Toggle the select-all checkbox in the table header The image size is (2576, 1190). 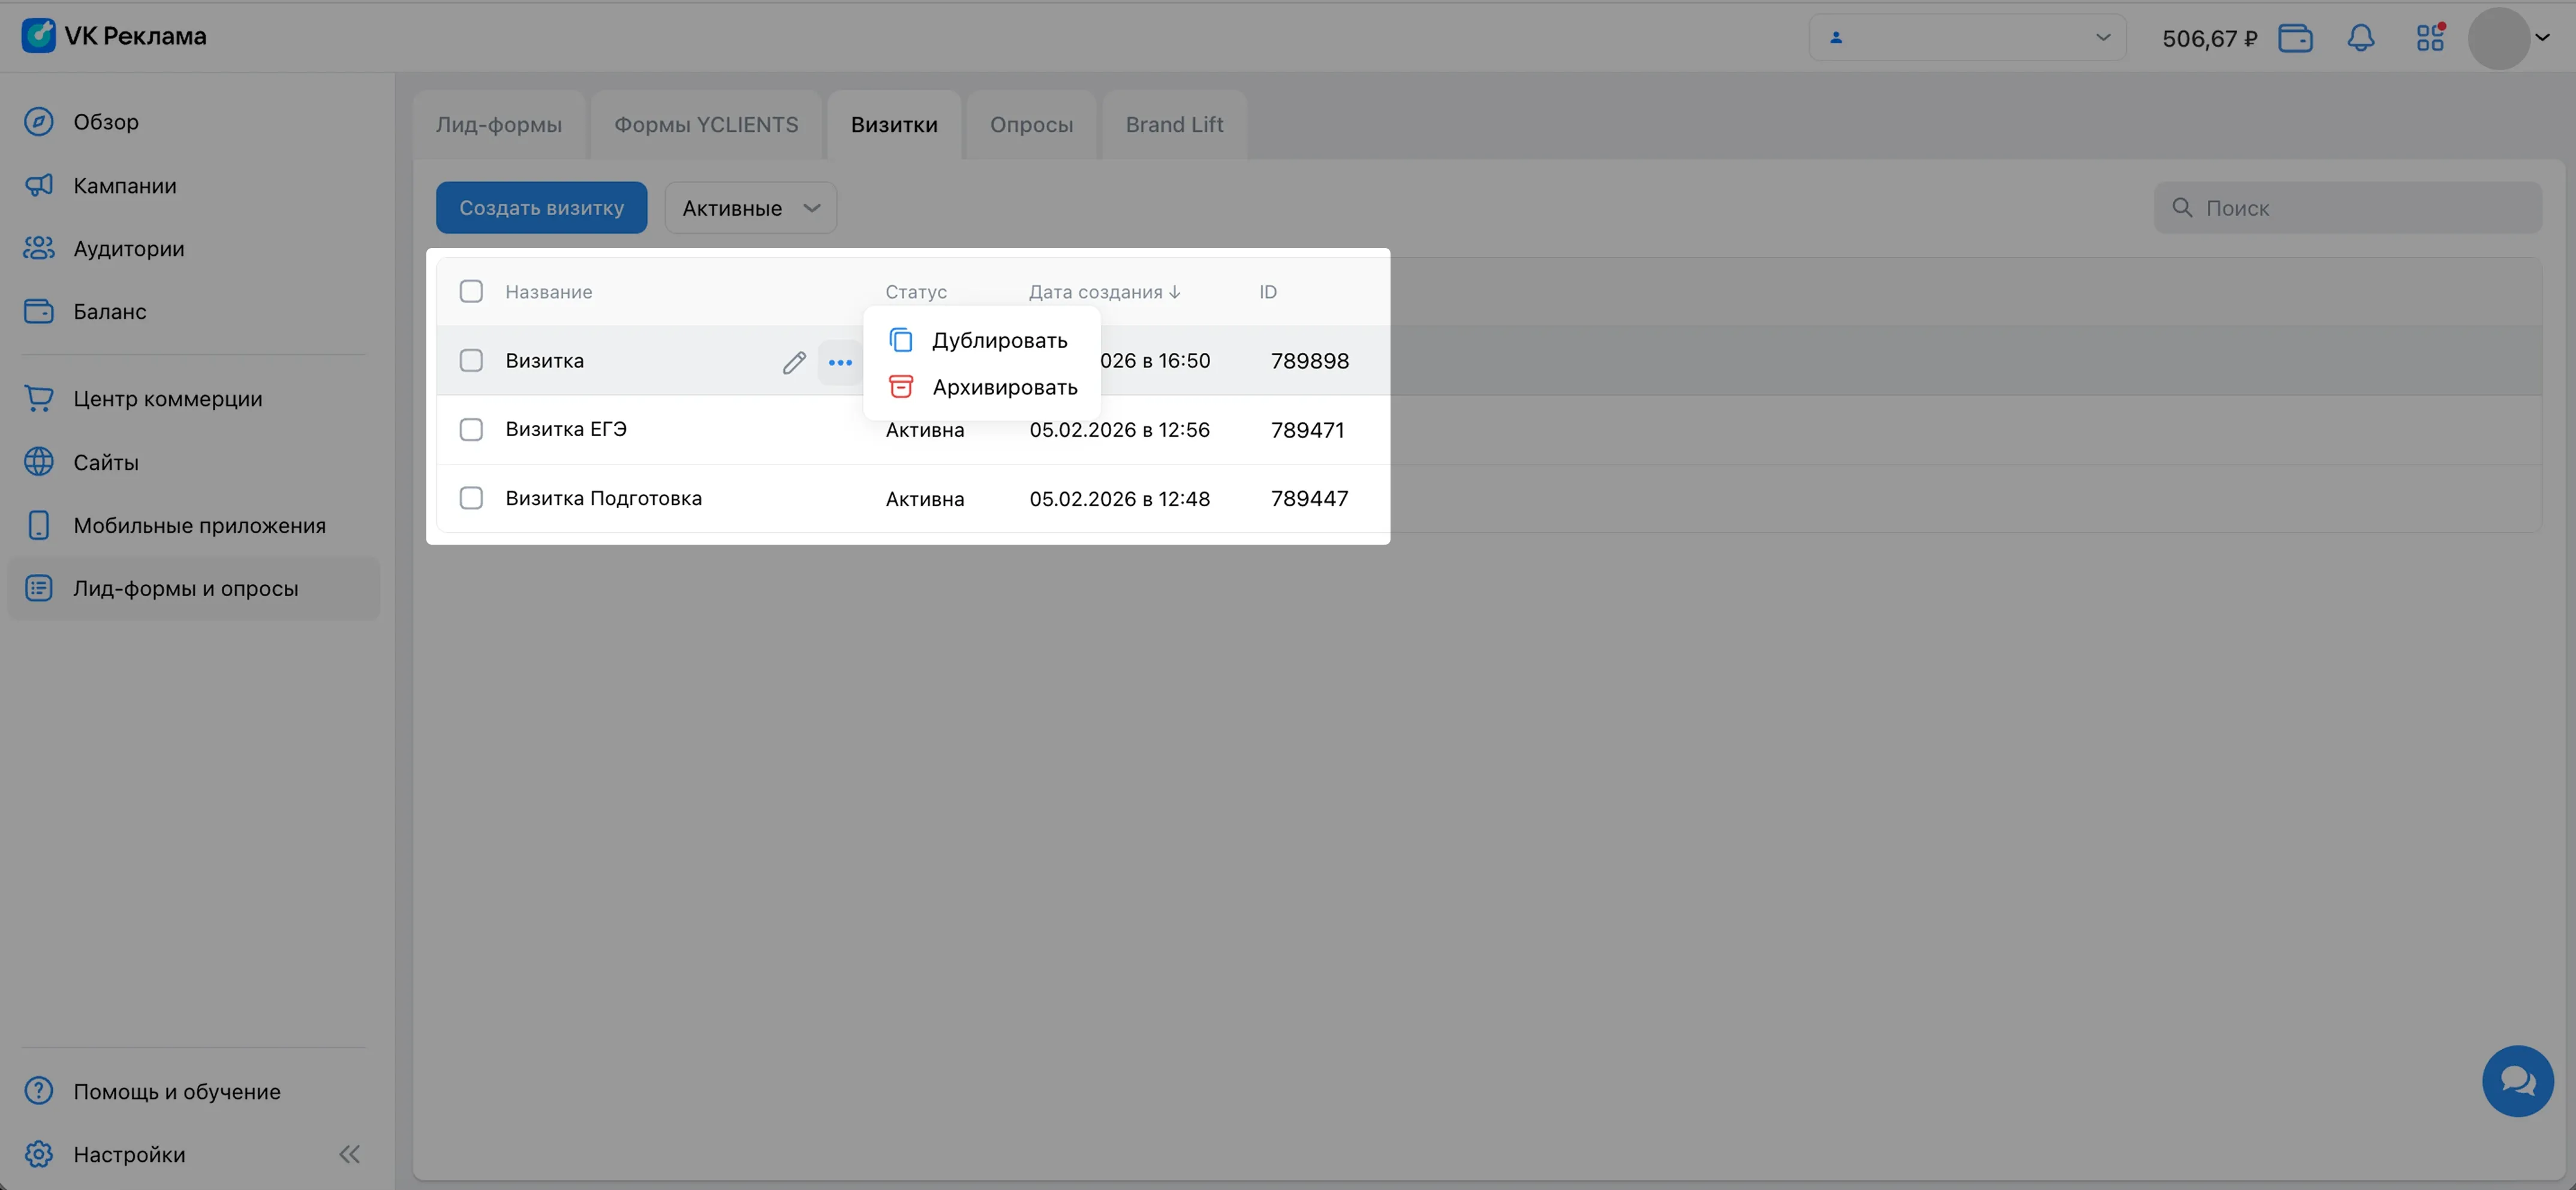click(471, 291)
